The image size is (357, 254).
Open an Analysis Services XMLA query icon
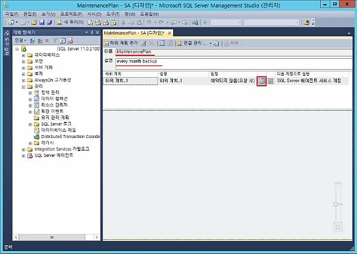[x=114, y=23]
